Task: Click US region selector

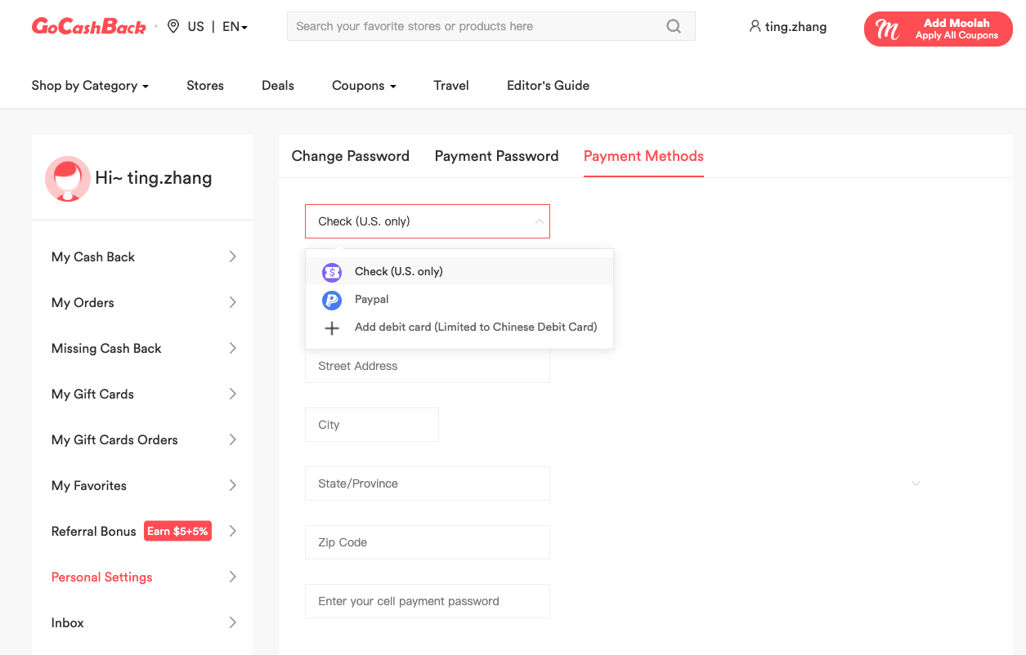Action: [x=195, y=26]
